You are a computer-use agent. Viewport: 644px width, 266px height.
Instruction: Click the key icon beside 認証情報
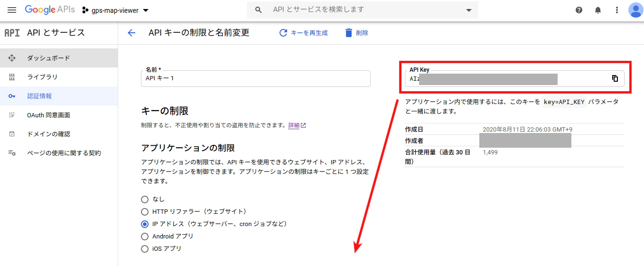(x=12, y=96)
